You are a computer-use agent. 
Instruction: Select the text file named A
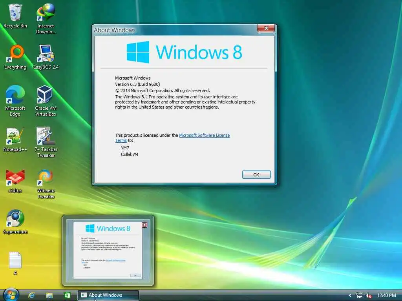pyautogui.click(x=15, y=263)
